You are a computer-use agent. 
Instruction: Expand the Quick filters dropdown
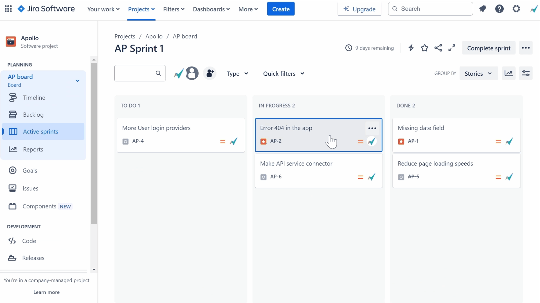[x=283, y=74]
